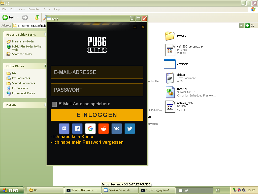Open the Help menu in Explorer
Screen dimensions: 258x194
tap(57, 9)
